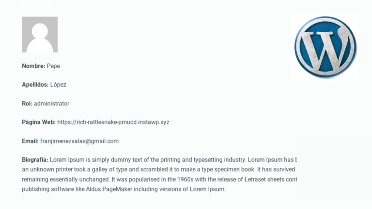
Task: Open the Home menu item
Action: click(x=141, y=3)
